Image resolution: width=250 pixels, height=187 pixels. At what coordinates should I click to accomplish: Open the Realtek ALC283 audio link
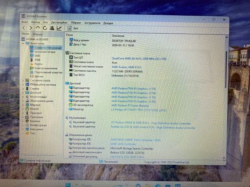pos(153,128)
